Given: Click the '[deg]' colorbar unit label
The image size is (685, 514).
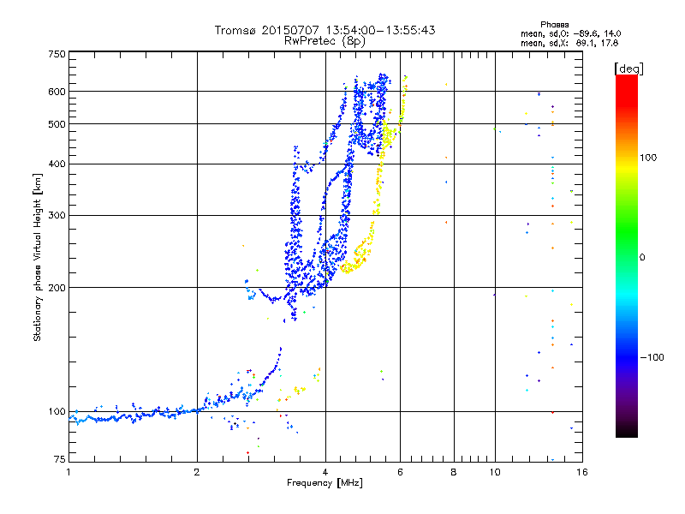Looking at the screenshot, I should pyautogui.click(x=628, y=69).
